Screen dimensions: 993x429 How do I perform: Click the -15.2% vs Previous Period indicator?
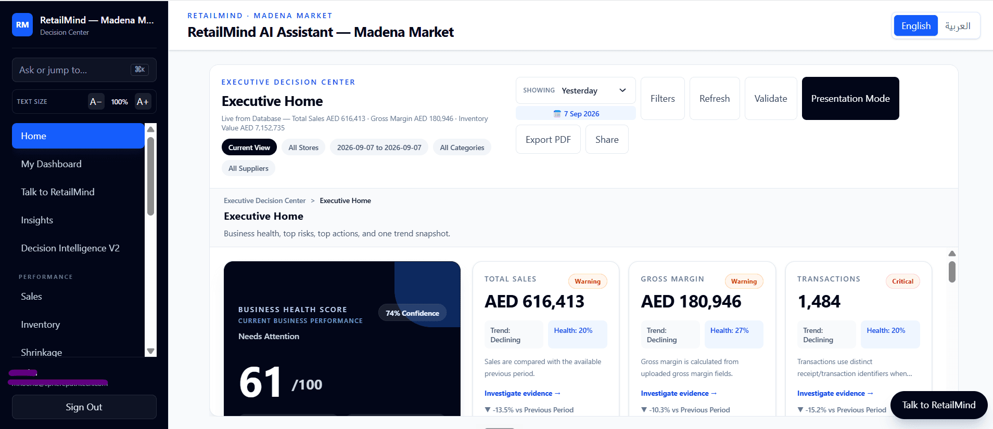click(842, 410)
